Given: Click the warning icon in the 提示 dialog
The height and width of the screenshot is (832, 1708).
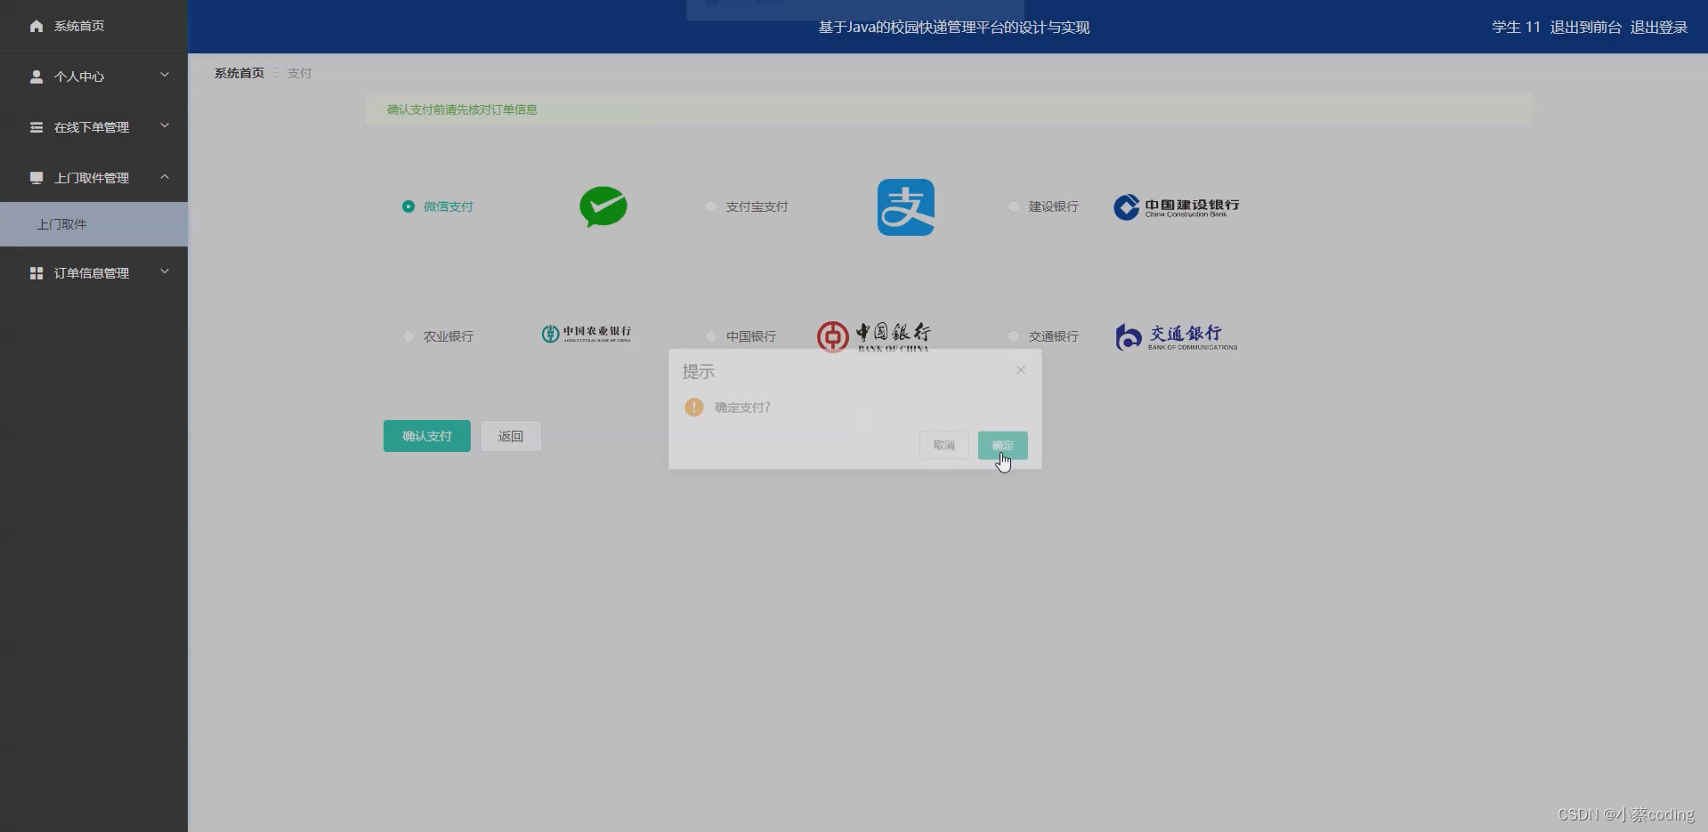Looking at the screenshot, I should click(x=694, y=408).
